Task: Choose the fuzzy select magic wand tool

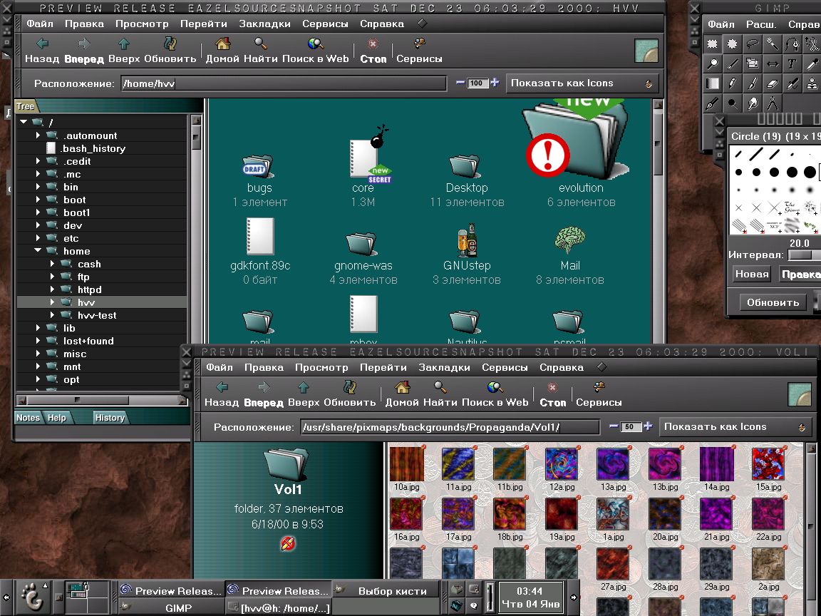Action: 772,44
